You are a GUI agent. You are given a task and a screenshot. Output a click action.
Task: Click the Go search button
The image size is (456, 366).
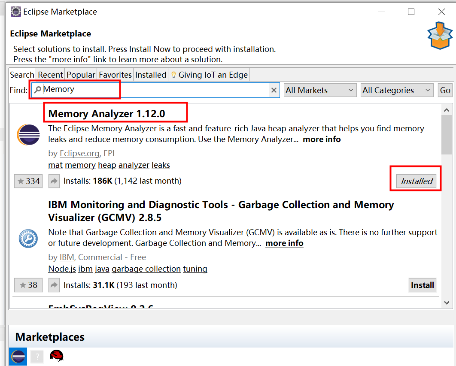point(445,90)
